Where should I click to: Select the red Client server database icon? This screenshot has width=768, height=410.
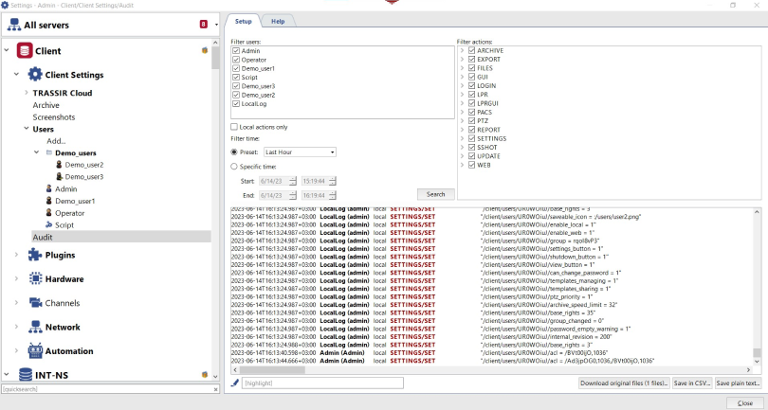click(25, 50)
